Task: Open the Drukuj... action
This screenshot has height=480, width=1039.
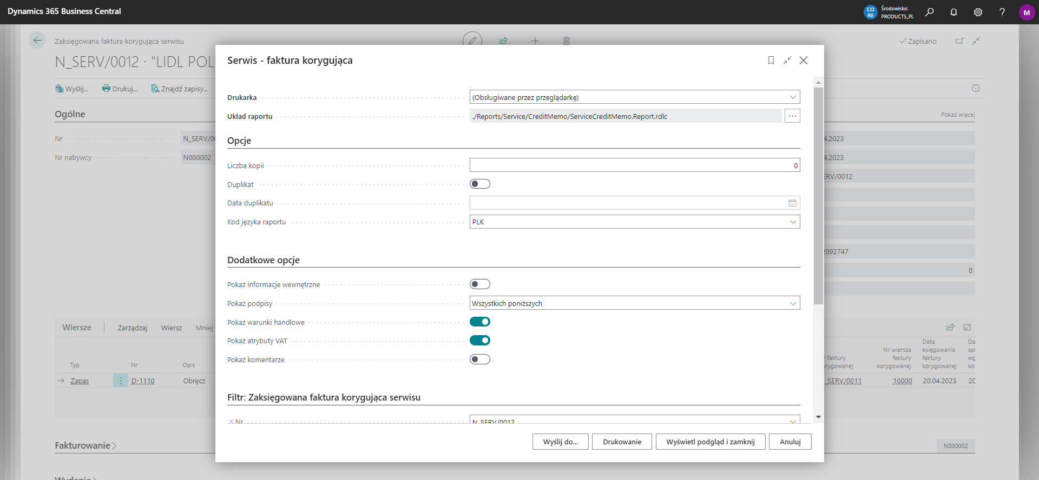Action: (x=120, y=89)
